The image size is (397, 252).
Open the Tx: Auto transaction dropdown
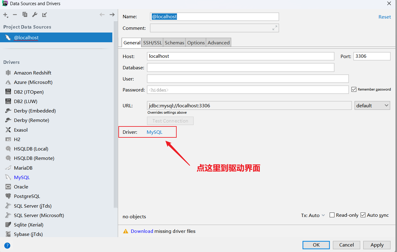[313, 215]
